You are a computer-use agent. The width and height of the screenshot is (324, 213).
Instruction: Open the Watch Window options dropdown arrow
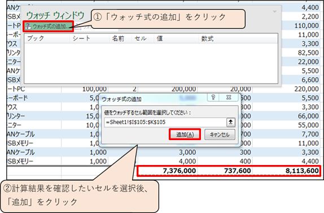(275, 11)
